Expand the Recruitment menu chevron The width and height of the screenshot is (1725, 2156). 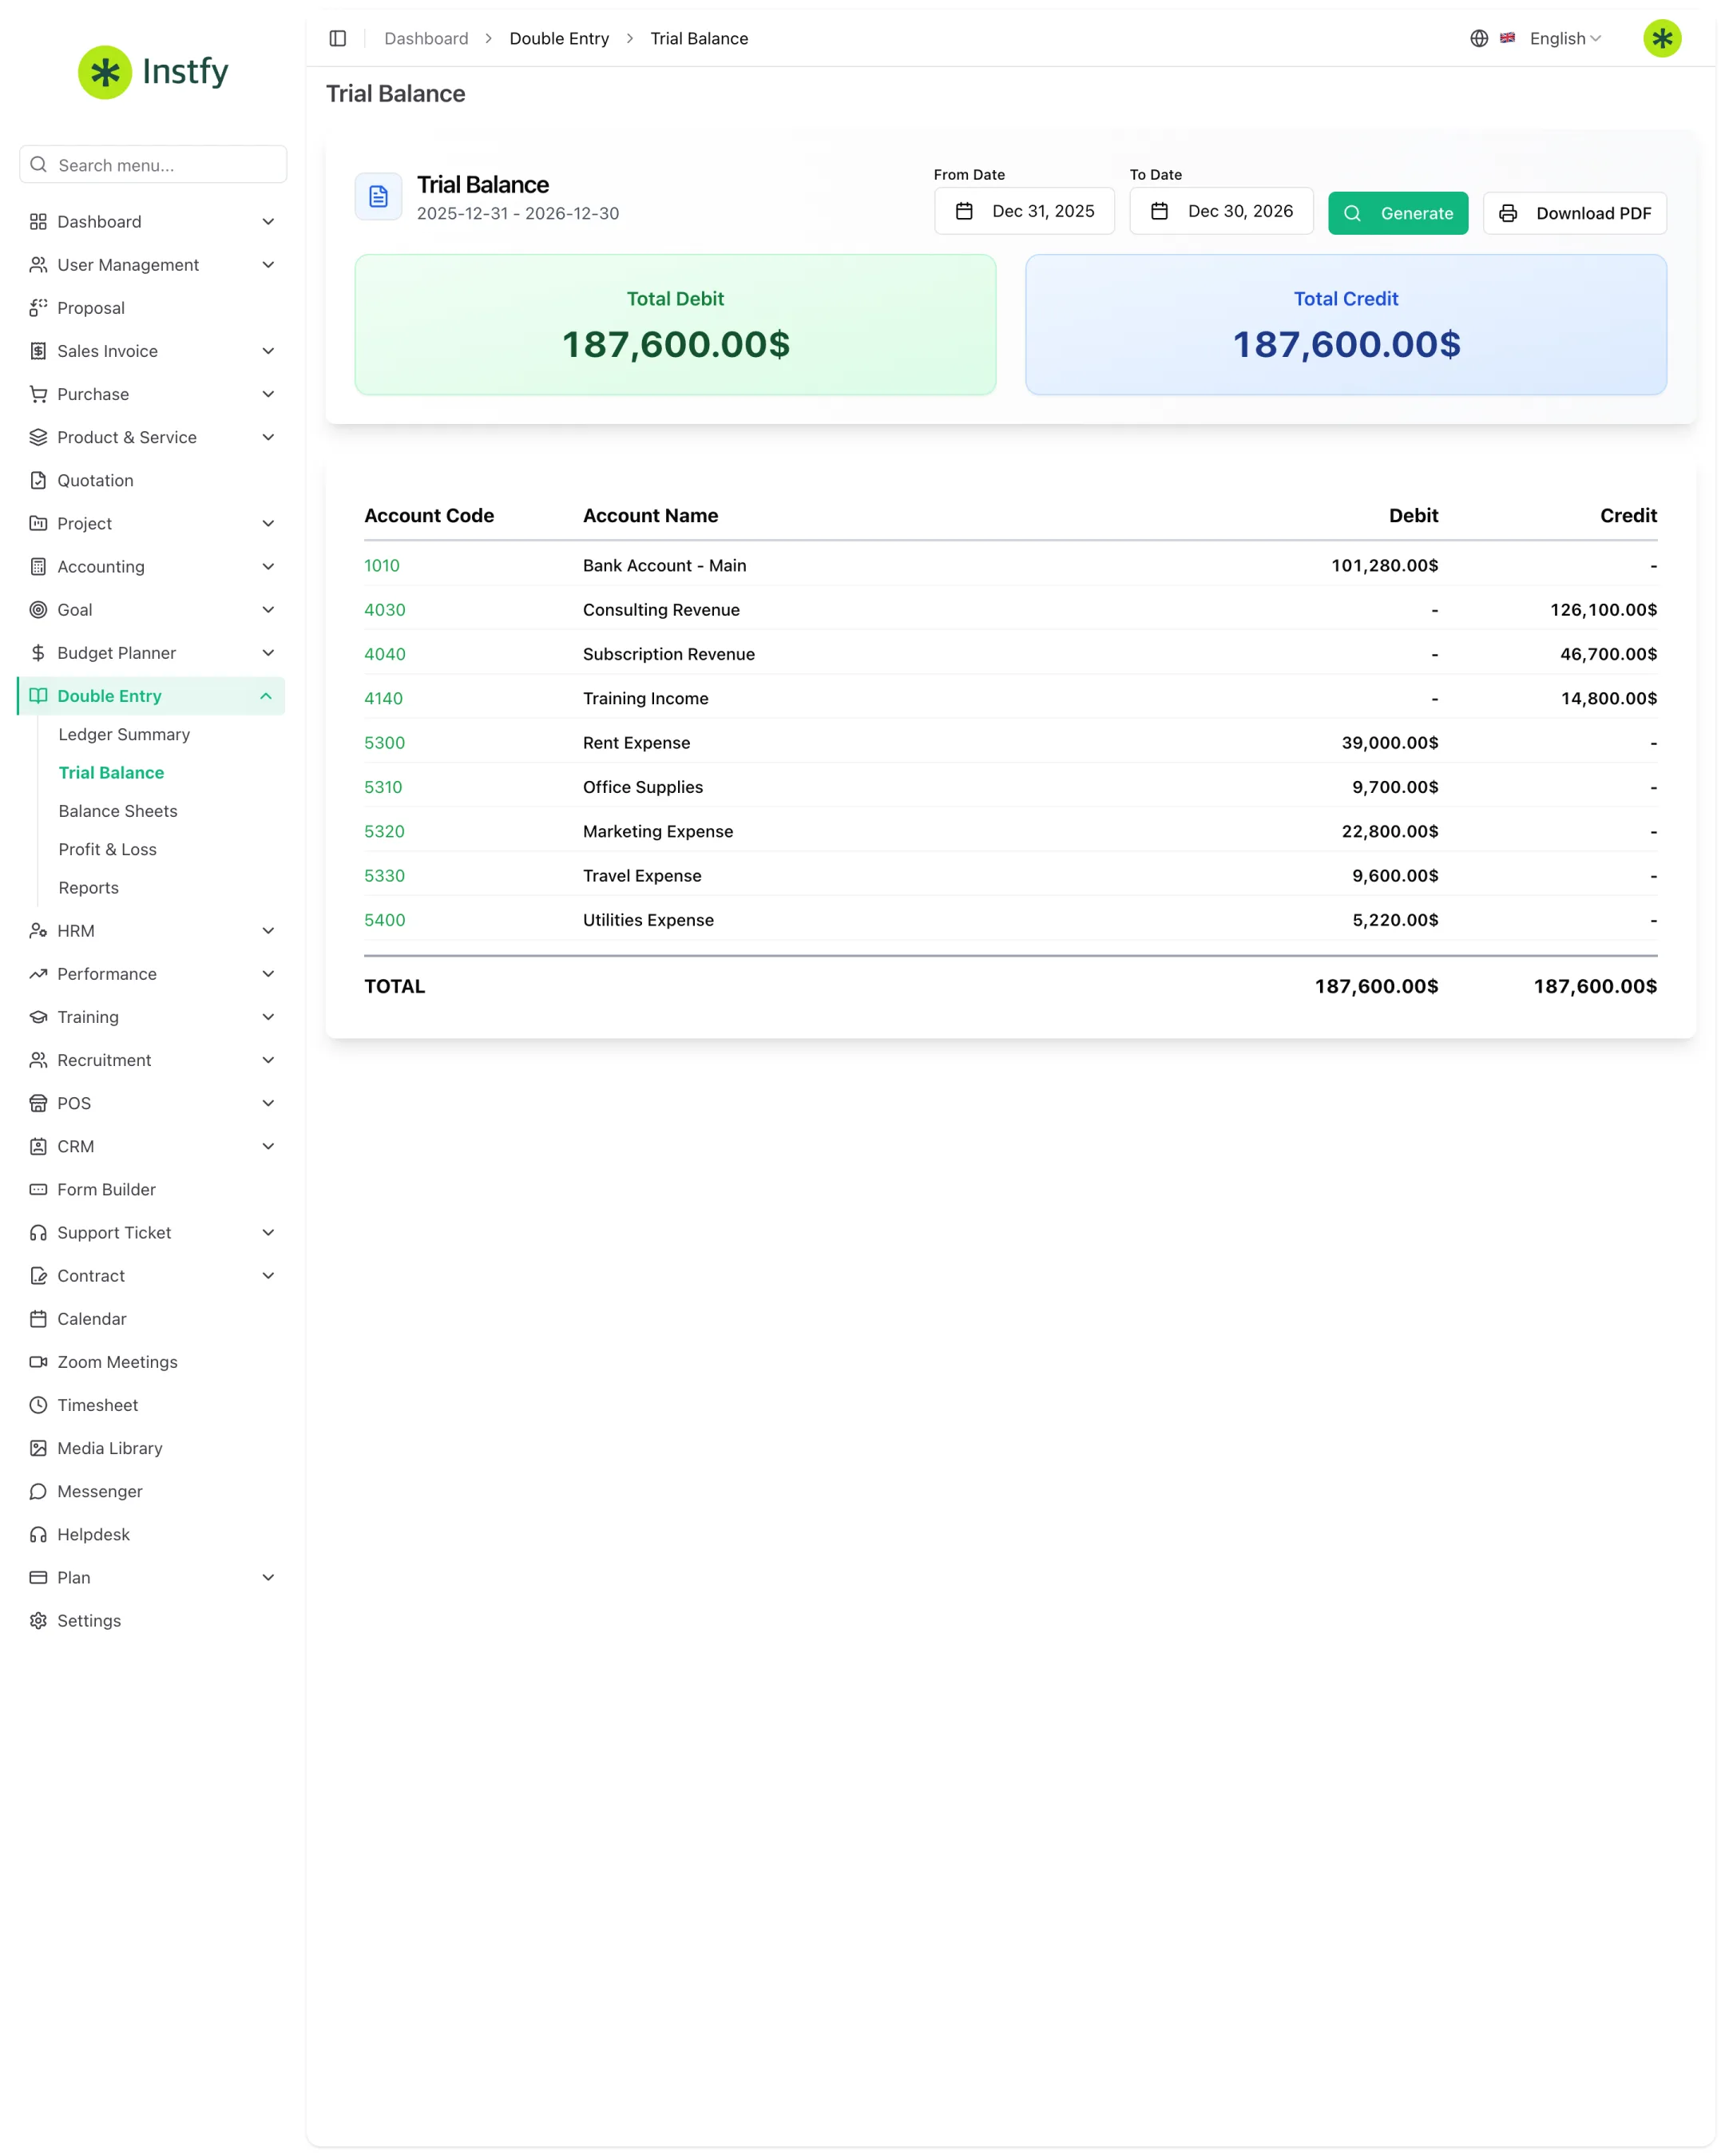268,1059
